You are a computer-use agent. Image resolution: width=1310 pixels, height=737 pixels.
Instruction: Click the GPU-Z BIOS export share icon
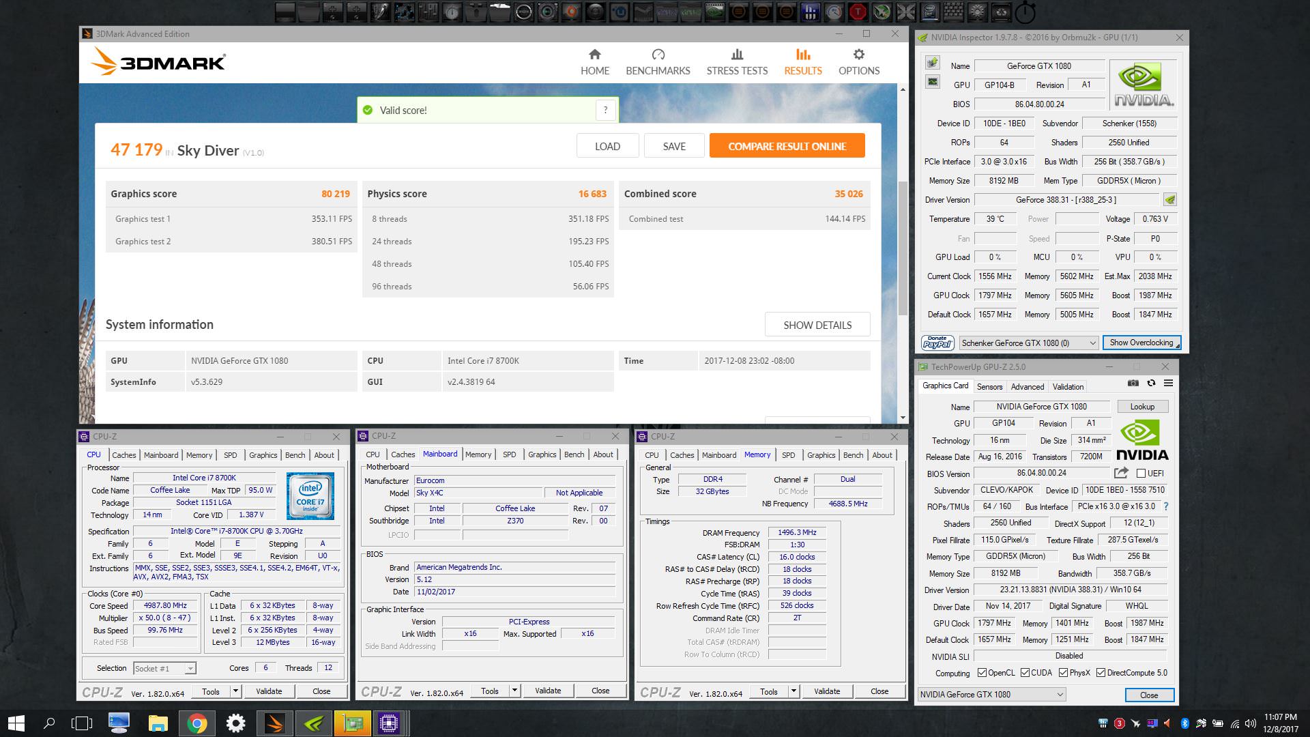click(x=1121, y=473)
